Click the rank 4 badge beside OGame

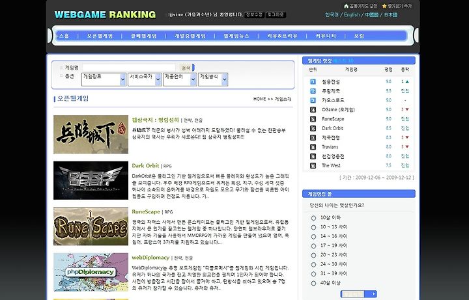pos(313,110)
